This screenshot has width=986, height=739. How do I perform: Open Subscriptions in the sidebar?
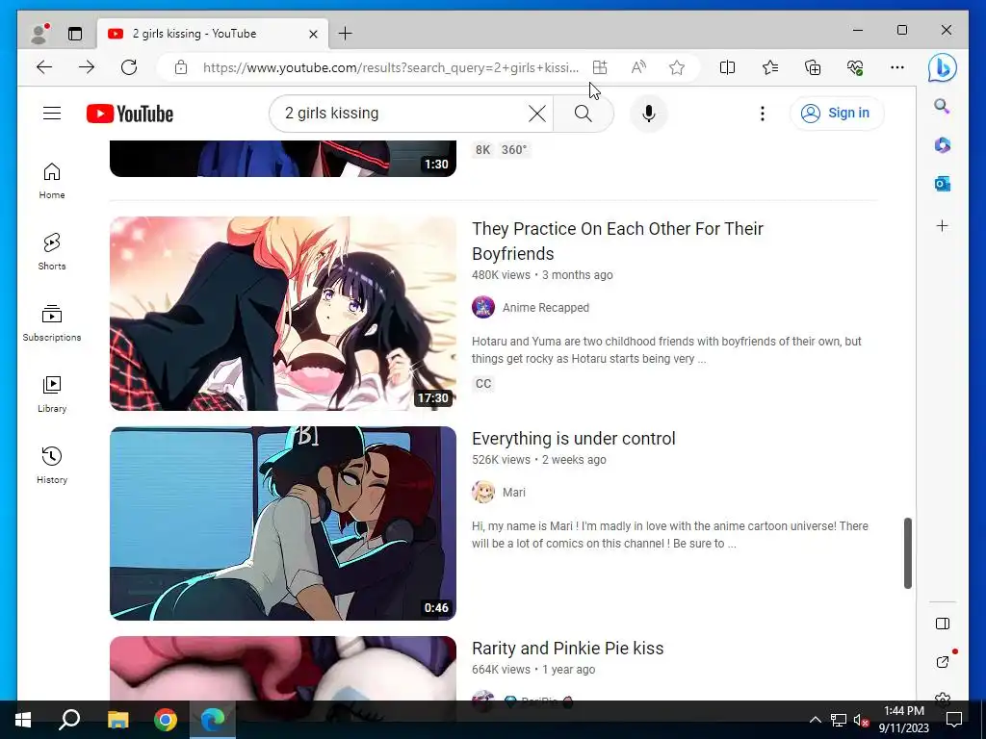point(52,323)
